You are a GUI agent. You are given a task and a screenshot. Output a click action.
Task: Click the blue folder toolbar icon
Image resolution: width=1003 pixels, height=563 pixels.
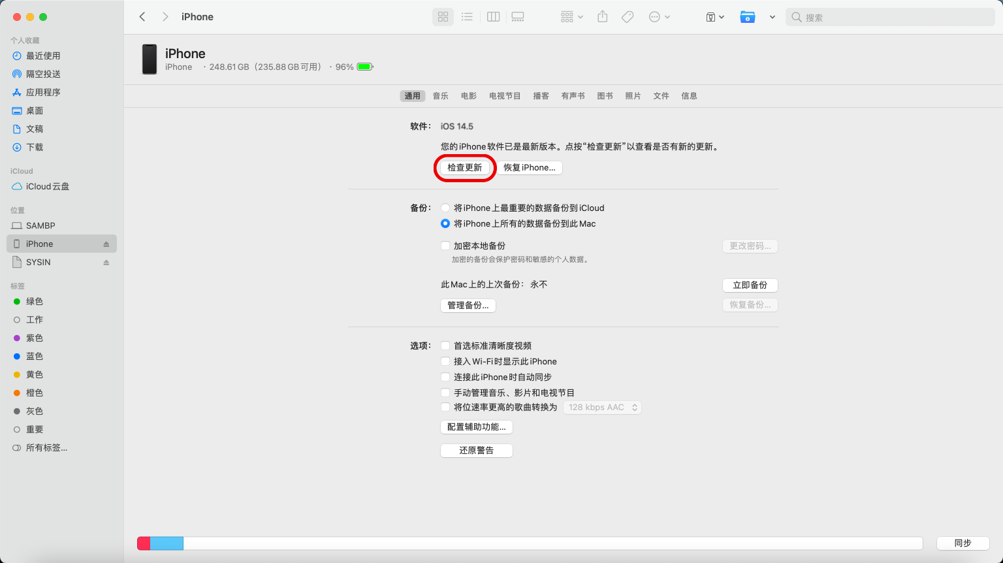pyautogui.click(x=748, y=17)
